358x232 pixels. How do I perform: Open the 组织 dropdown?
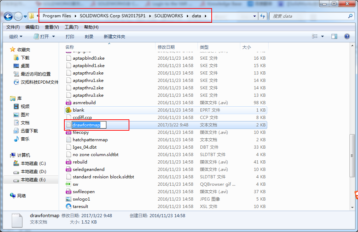[16, 36]
